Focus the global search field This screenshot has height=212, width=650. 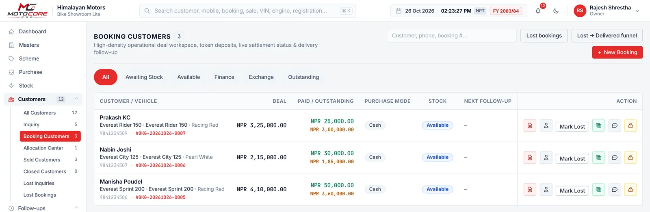247,11
